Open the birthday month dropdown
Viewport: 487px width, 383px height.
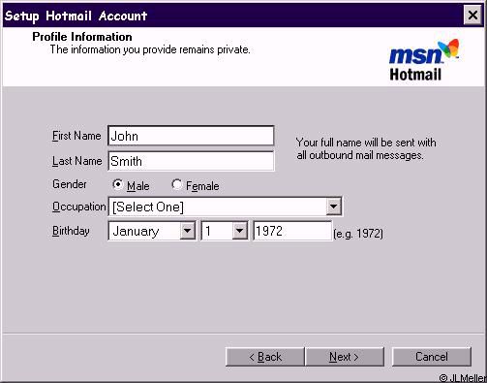187,231
